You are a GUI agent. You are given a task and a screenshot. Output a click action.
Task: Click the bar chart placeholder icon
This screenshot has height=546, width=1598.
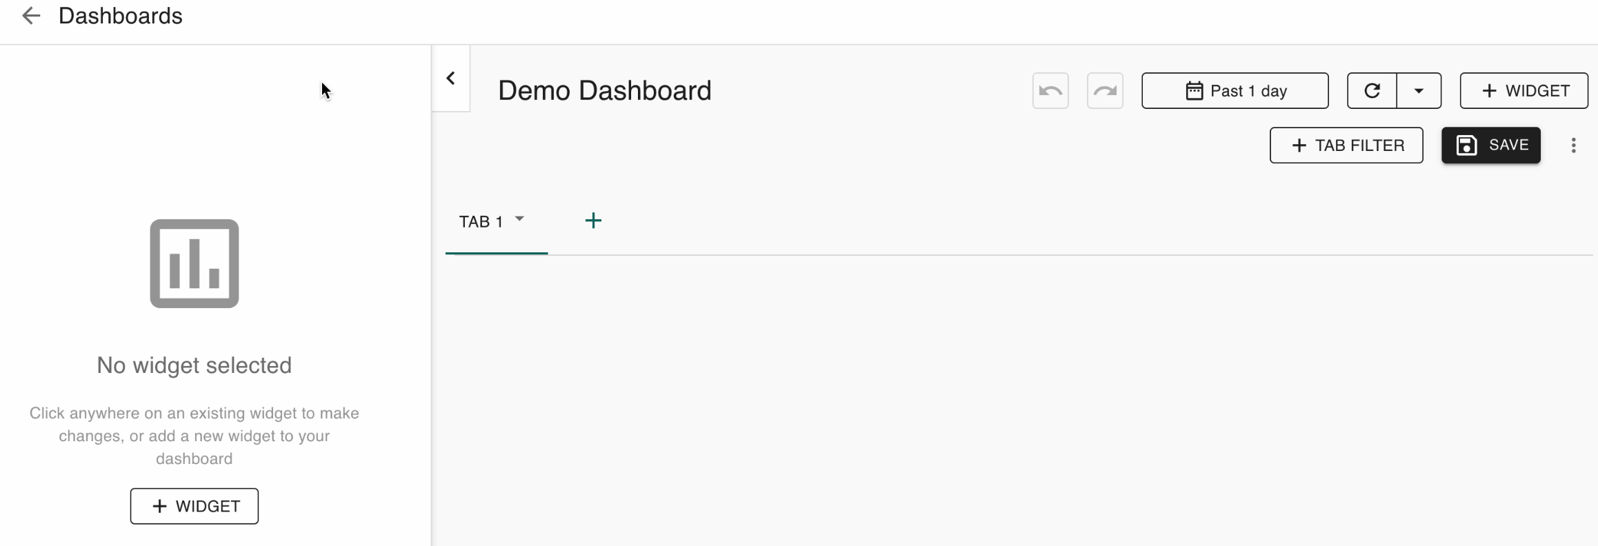[x=194, y=263]
